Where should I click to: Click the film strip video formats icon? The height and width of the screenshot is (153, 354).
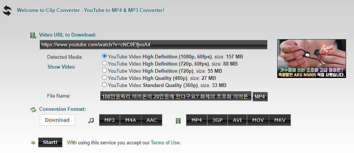click(x=178, y=121)
